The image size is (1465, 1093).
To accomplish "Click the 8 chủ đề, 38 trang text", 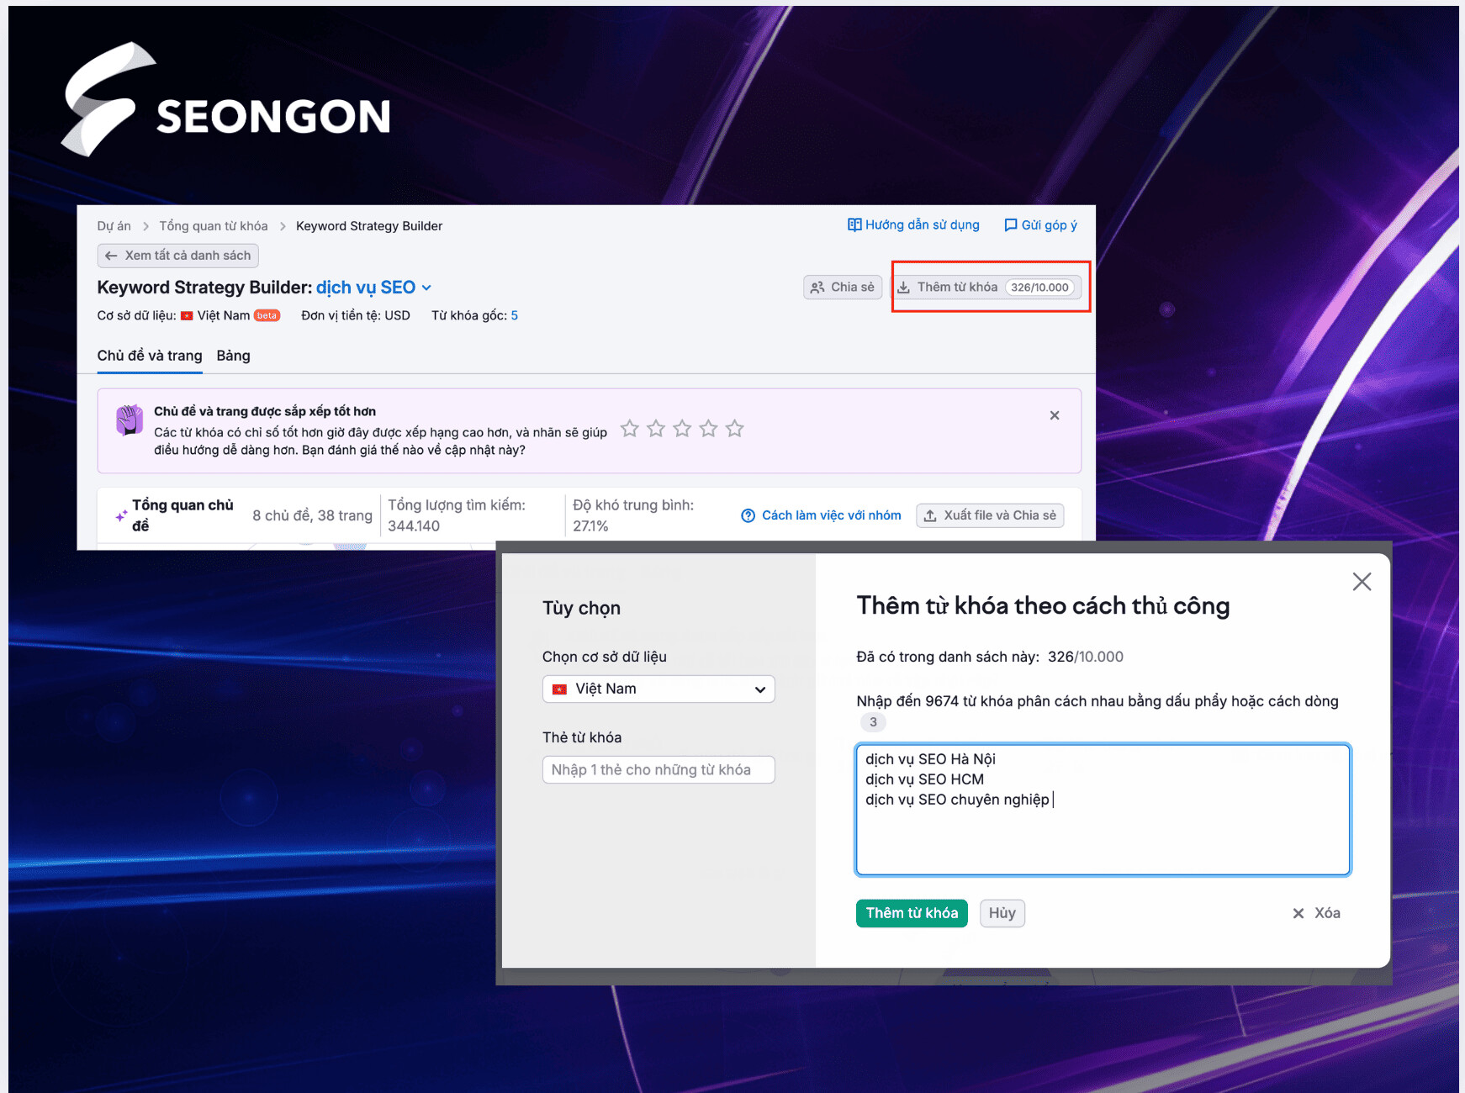I will point(312,515).
